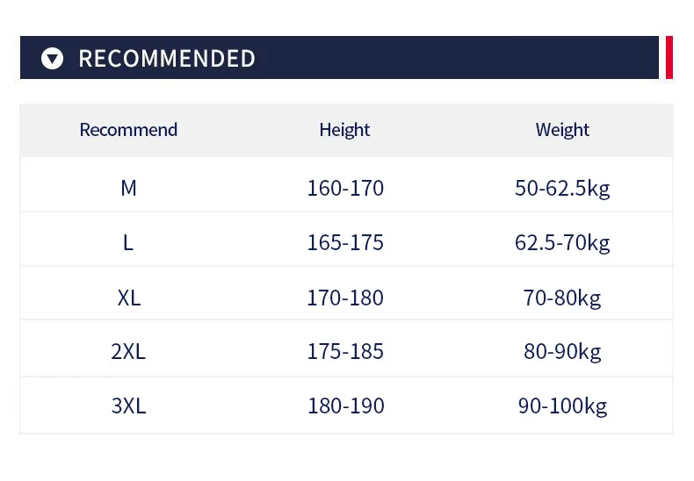This screenshot has width=694, height=481.
Task: Select the 62.5-70kg weight cell
Action: click(562, 242)
